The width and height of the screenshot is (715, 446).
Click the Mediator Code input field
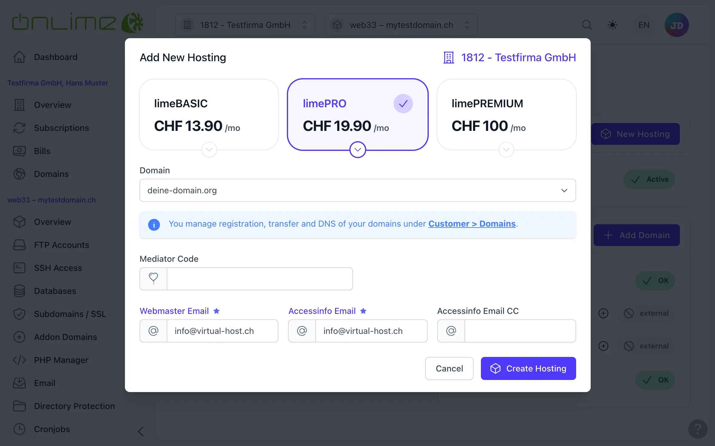[x=260, y=279]
